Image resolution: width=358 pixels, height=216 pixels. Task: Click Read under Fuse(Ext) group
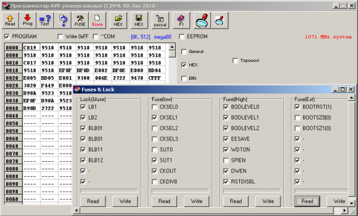pyautogui.click(x=307, y=201)
